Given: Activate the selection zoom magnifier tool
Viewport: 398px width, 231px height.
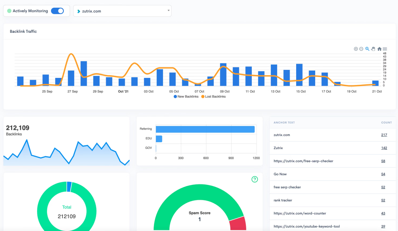Looking at the screenshot, I should pos(367,49).
